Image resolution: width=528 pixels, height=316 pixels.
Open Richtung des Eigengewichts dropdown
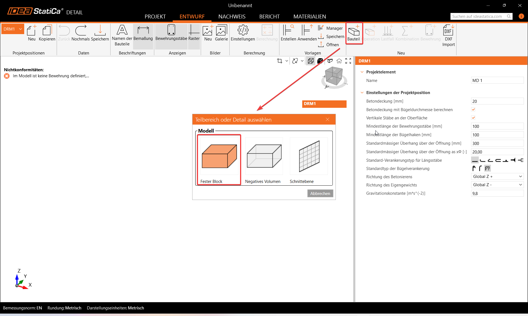point(497,185)
